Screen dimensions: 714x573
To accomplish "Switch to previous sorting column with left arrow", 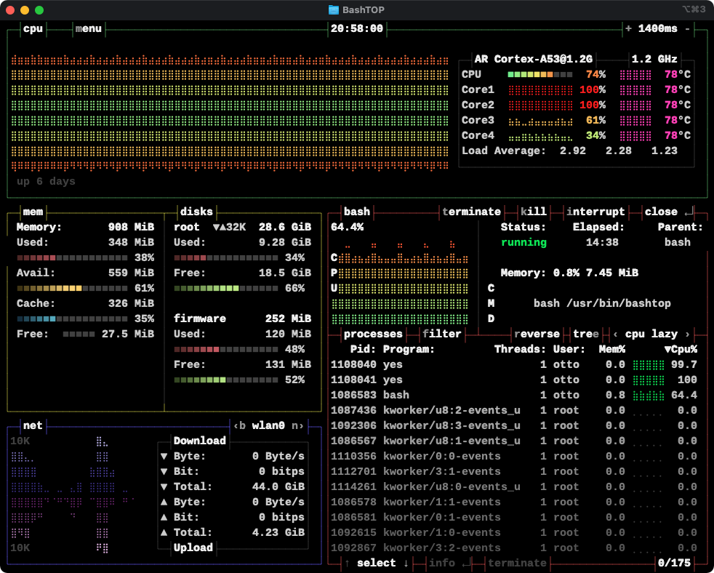I will 615,334.
